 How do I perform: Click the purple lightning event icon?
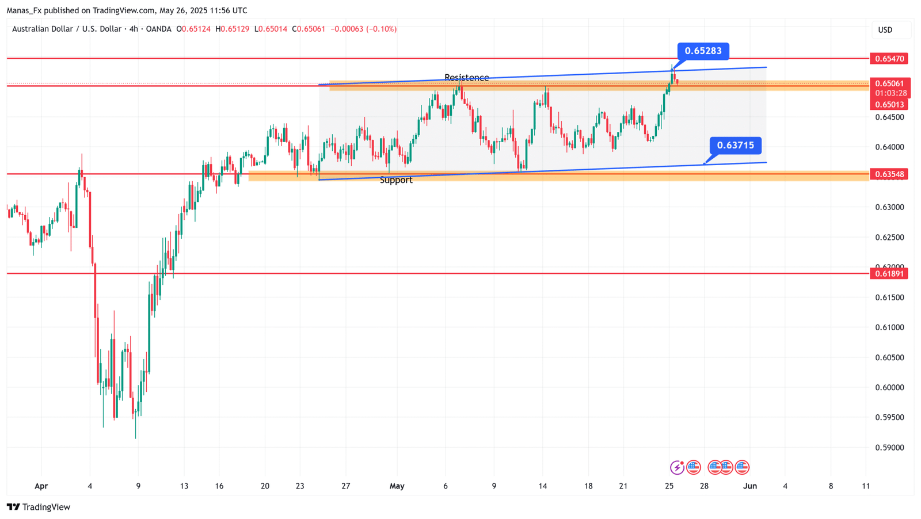[x=677, y=467]
